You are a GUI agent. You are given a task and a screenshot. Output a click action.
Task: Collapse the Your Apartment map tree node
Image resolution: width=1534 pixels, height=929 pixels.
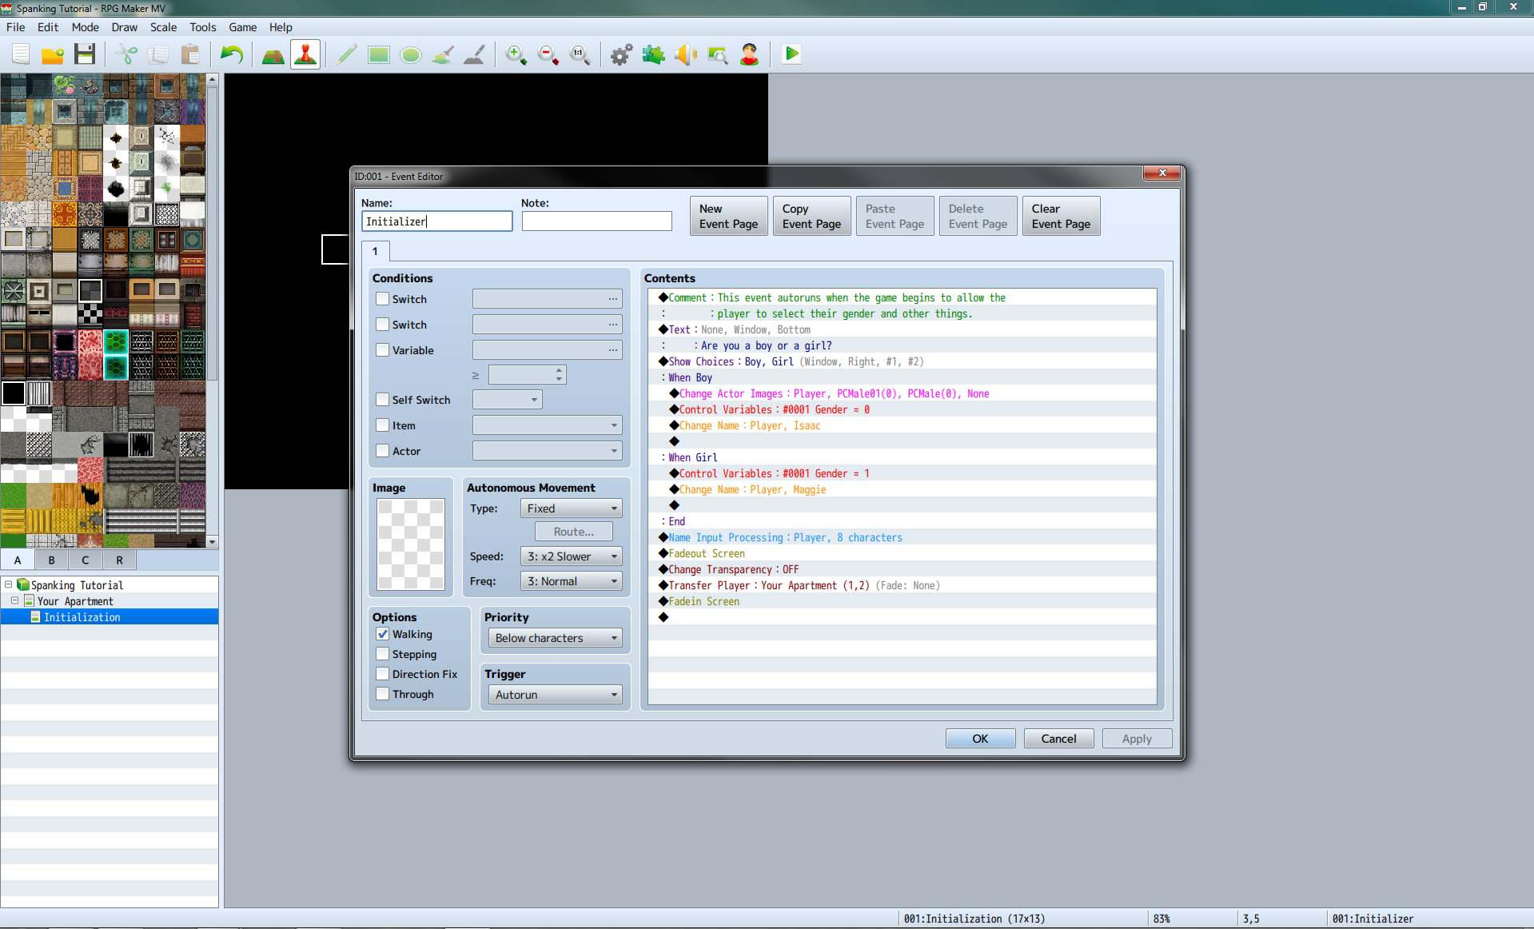14,600
